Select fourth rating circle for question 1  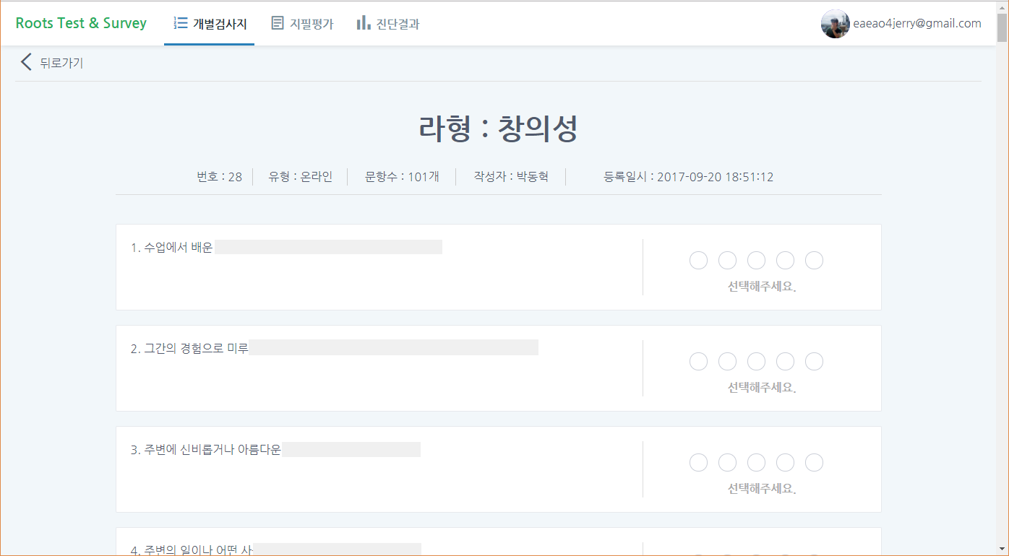pos(785,261)
